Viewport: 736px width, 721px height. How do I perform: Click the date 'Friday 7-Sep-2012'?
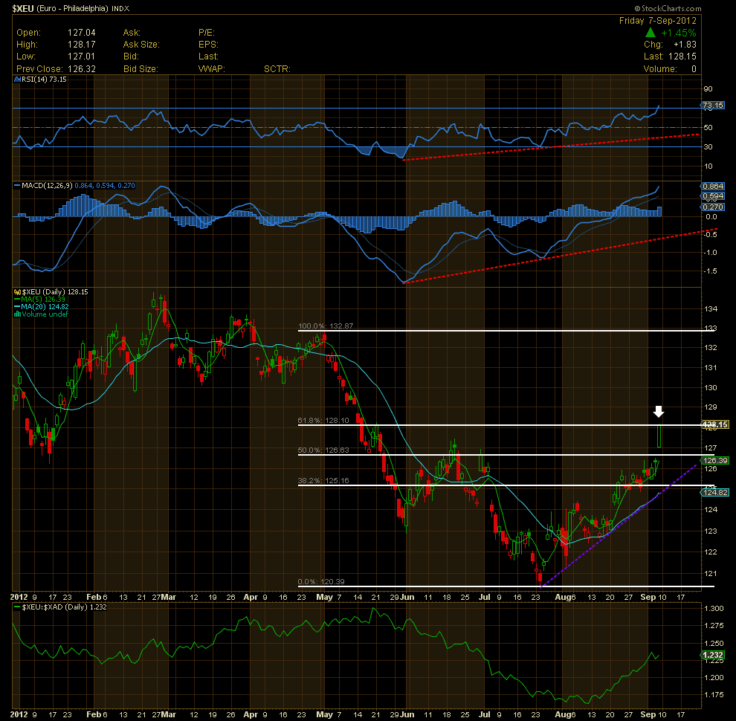(x=658, y=21)
